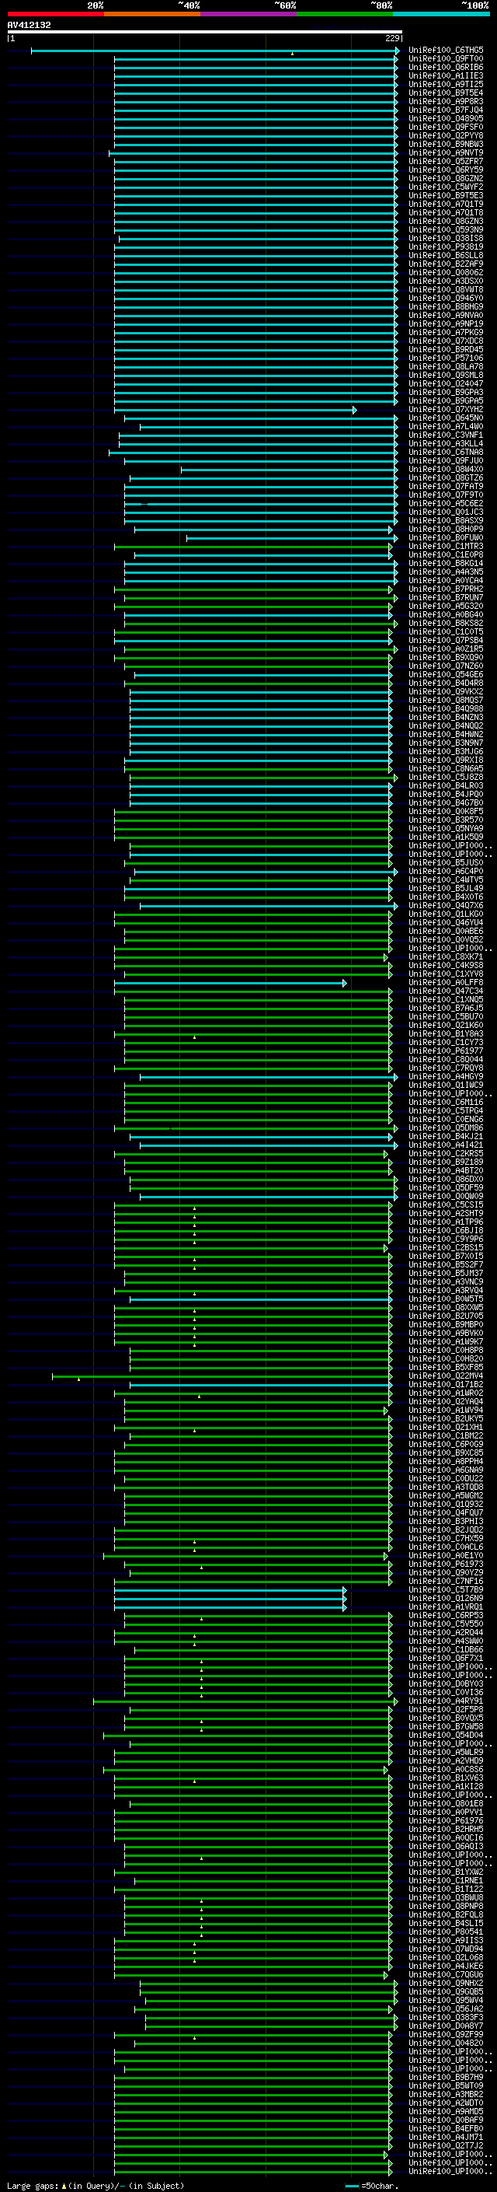The height and width of the screenshot is (2192, 497).
Task: Select hit label UniRef100_P57106
Action: point(446,358)
